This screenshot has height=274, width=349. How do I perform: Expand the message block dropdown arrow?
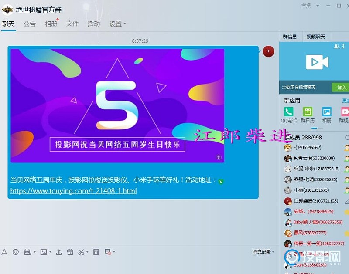(x=114, y=252)
